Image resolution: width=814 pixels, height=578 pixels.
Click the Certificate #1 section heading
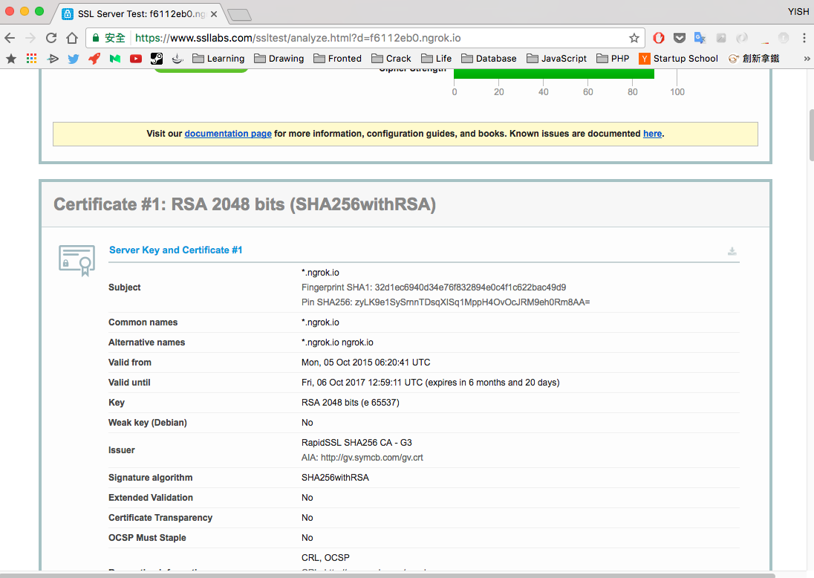244,204
